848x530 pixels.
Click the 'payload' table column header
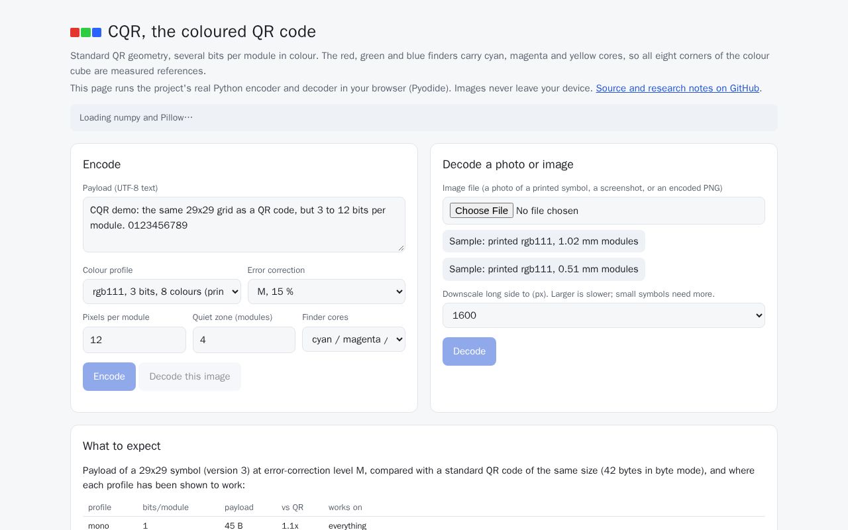(x=239, y=507)
